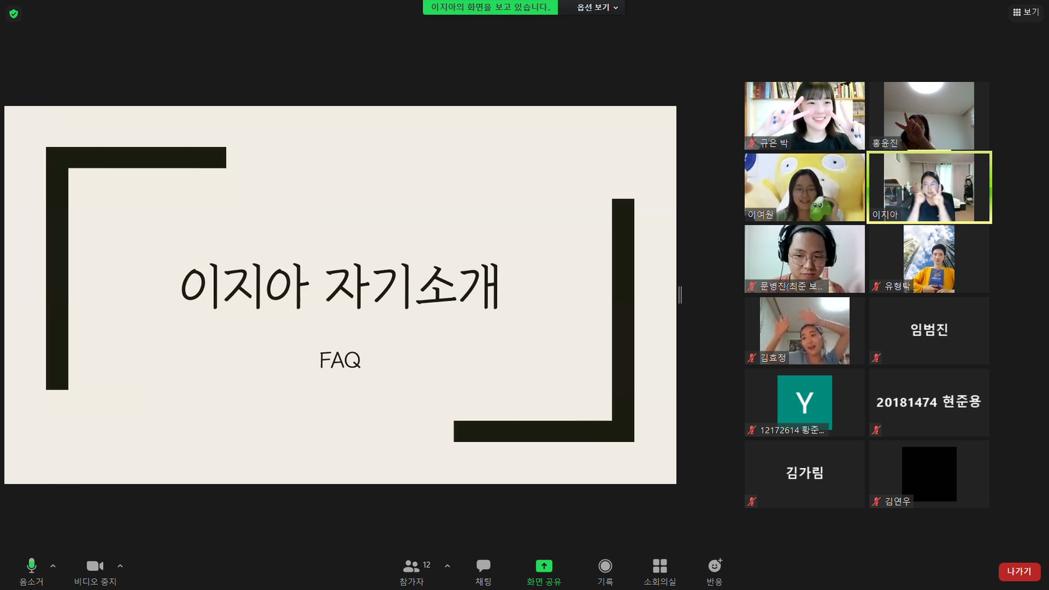This screenshot has height=590, width=1049.
Task: Select 김연우 participant tile
Action: [929, 474]
